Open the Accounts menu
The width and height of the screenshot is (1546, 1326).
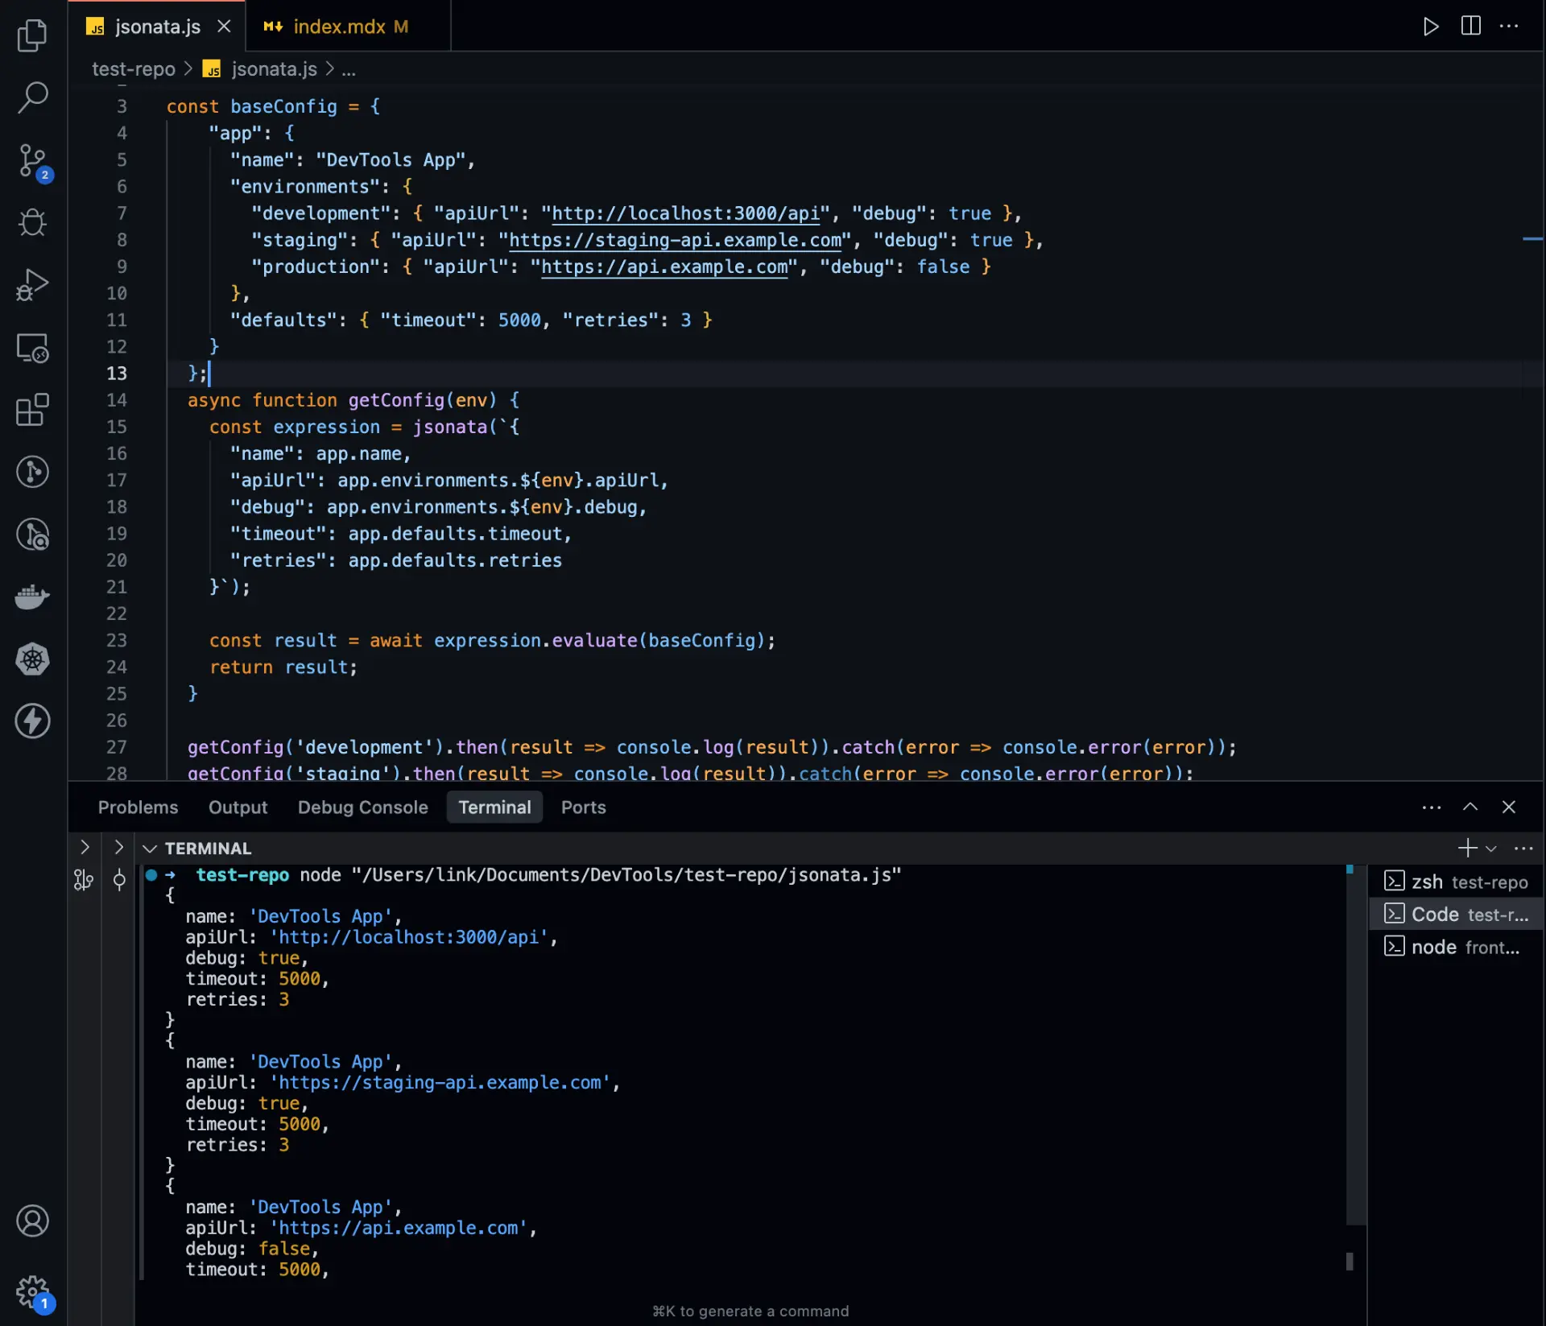coord(32,1221)
